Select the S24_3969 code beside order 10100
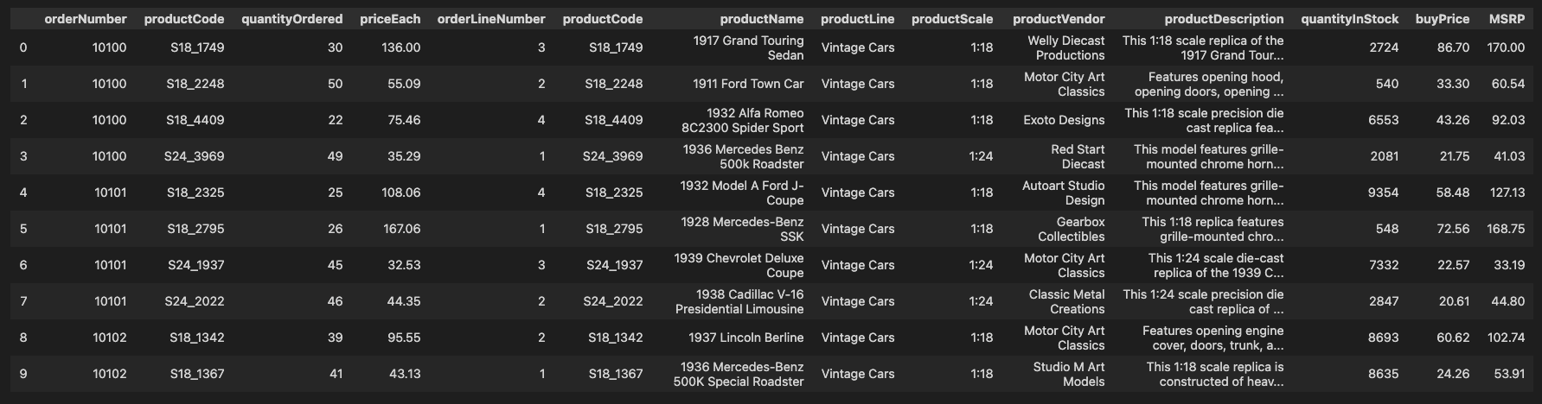The width and height of the screenshot is (1542, 404). (x=194, y=156)
